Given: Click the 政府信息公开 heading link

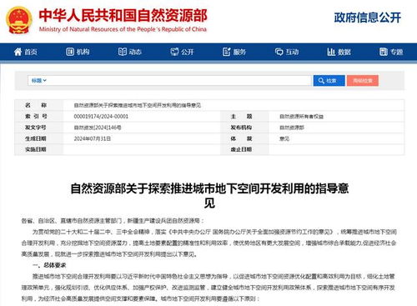Looking at the screenshot, I should click(x=368, y=18).
